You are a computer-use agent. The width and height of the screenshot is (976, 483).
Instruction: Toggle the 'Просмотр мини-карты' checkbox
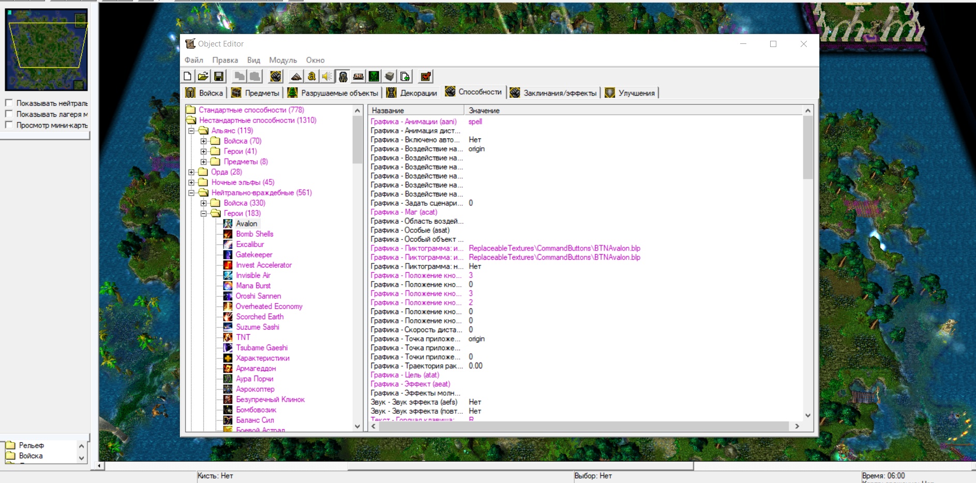coord(9,124)
